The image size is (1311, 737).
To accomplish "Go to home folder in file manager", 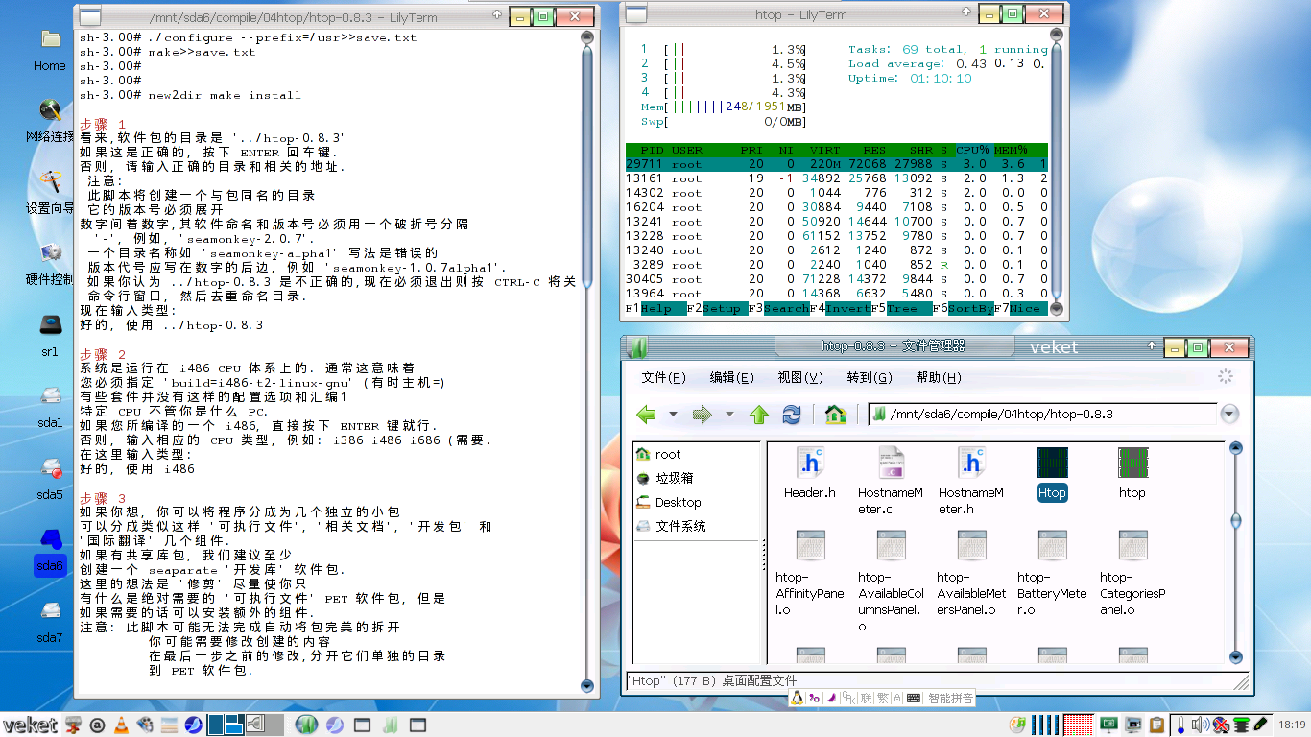I will coord(835,415).
